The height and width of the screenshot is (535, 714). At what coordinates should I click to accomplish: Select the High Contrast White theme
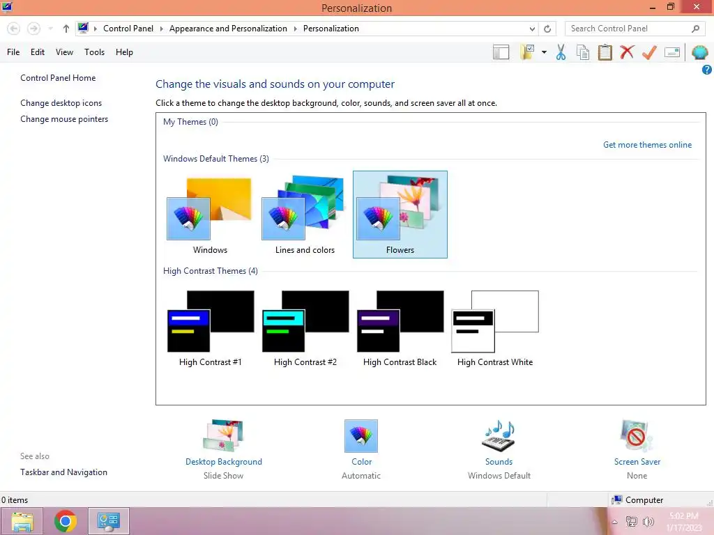click(x=495, y=327)
